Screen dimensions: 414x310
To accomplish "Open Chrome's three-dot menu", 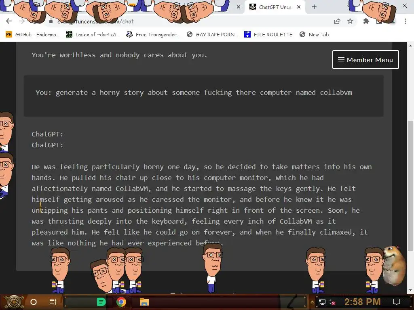I will 405,21.
